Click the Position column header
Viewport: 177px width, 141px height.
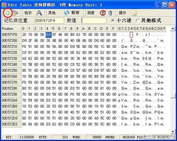[11, 29]
